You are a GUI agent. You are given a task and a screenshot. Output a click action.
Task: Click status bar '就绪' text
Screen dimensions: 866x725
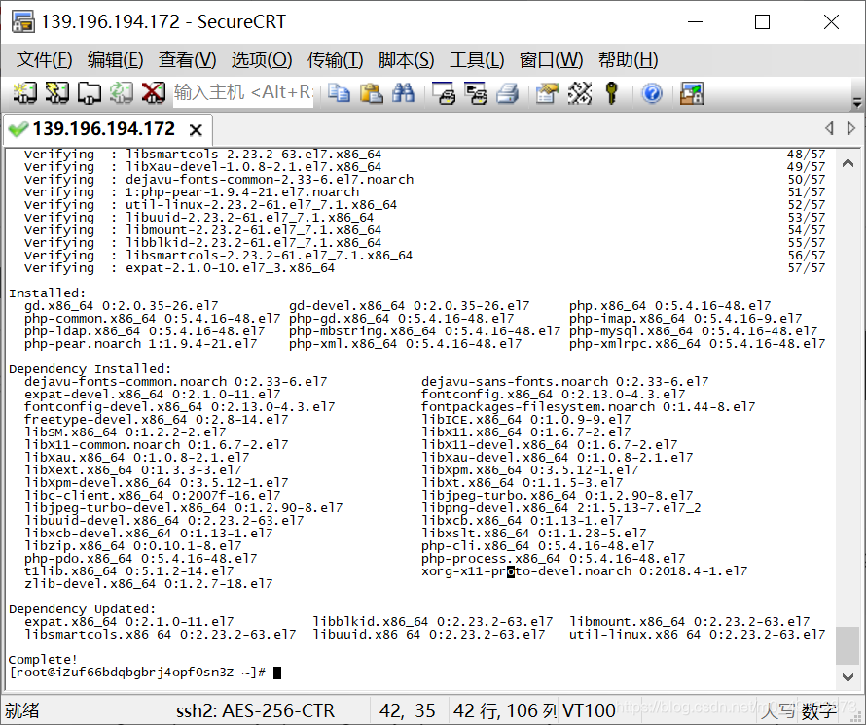[22, 710]
